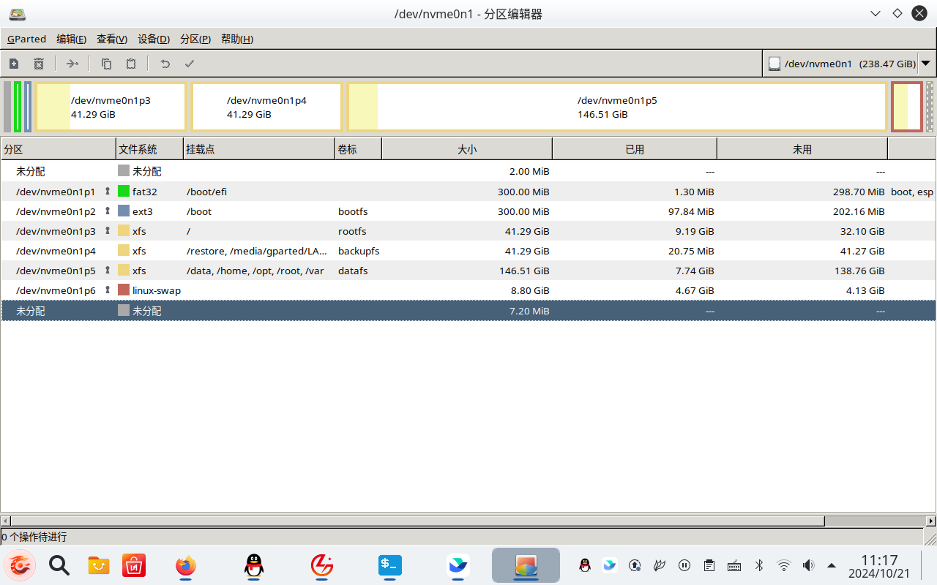Click the lock icon beside nvme0n1p2
Screen dimensions: 937x585
(x=108, y=211)
